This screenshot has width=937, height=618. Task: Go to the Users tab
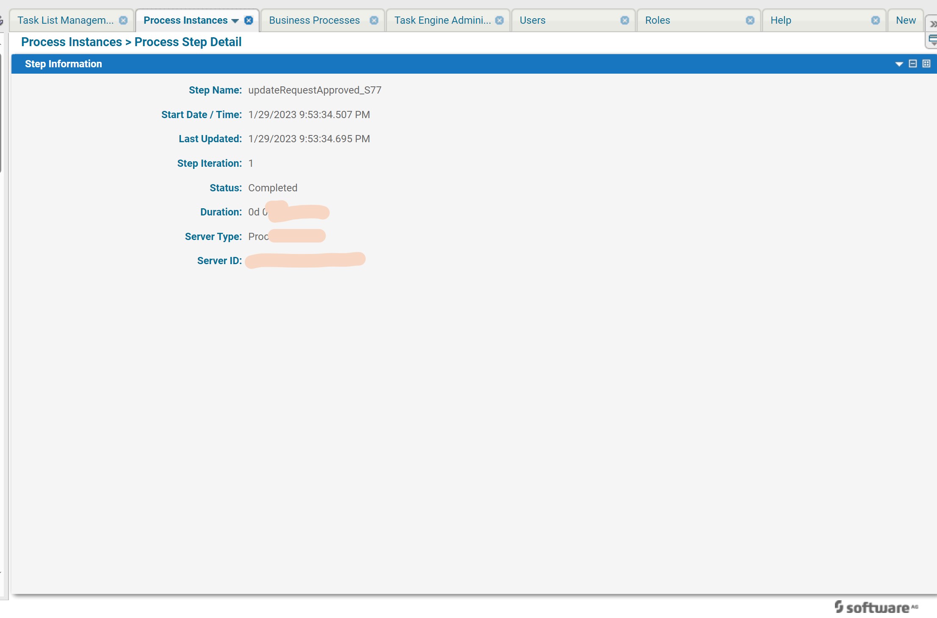532,20
